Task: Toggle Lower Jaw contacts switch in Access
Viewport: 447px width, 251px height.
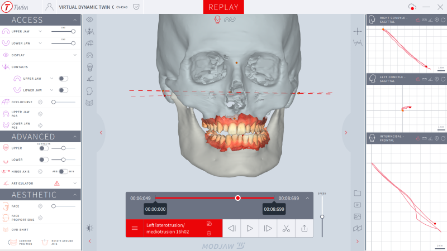Action: [63, 90]
